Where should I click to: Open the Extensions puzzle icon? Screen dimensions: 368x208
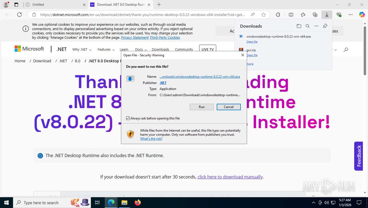tap(278, 15)
